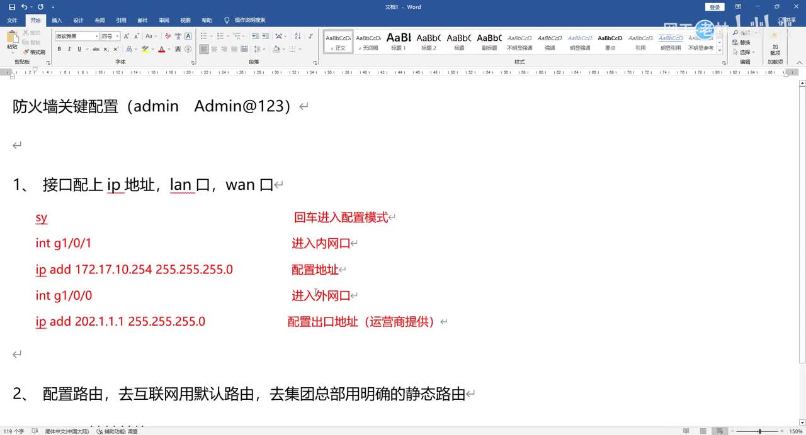Viewport: 806px width, 435px height.
Task: Apply distributed alignment
Action: [x=244, y=49]
